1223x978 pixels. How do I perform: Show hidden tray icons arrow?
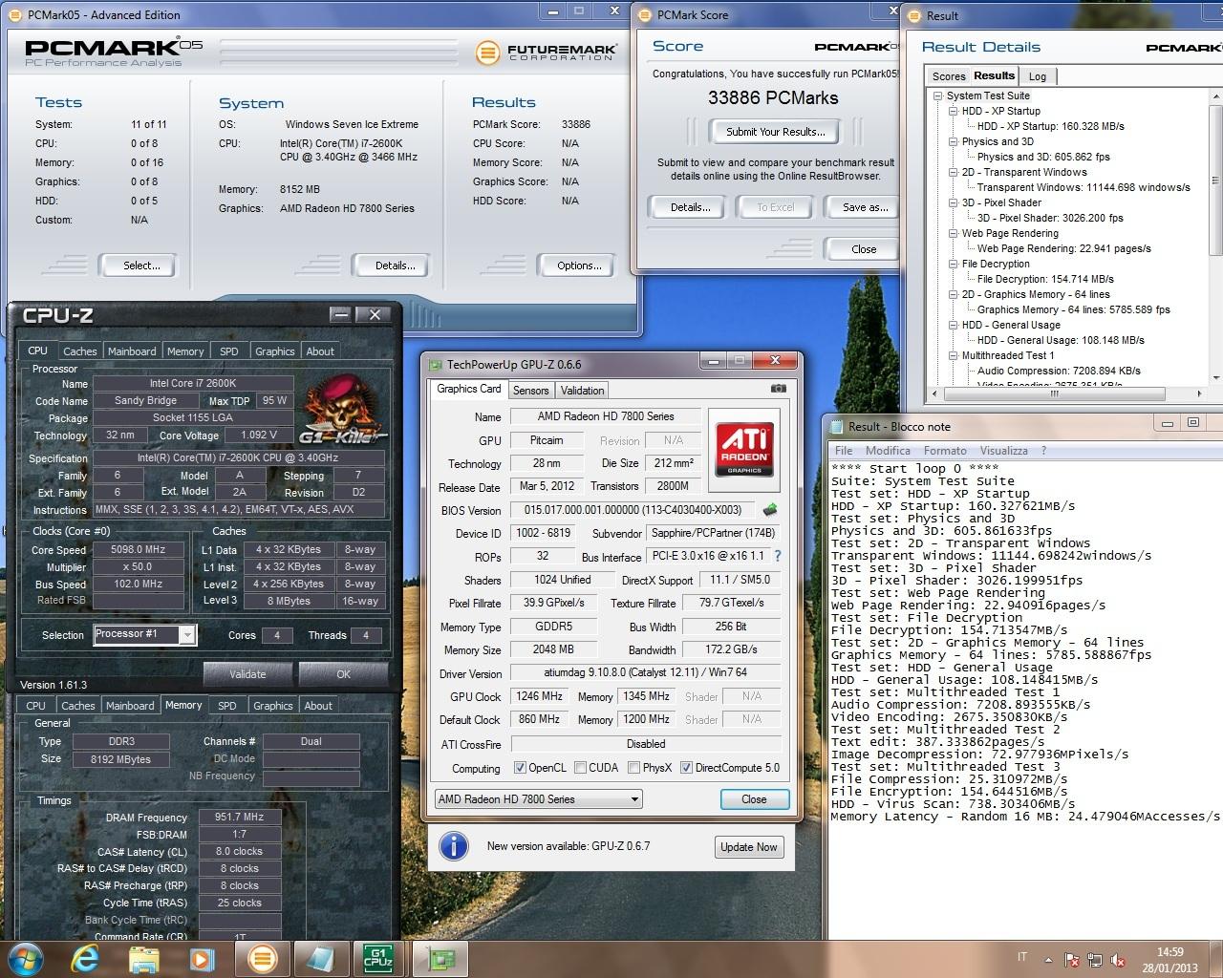1048,960
